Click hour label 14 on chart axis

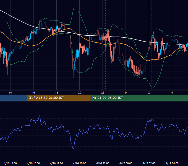click(10, 93)
